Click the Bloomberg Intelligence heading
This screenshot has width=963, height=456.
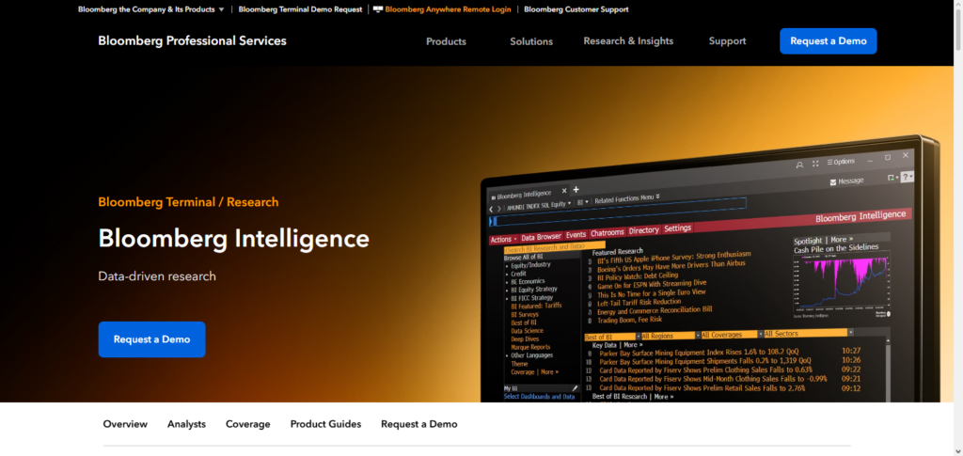coord(234,238)
